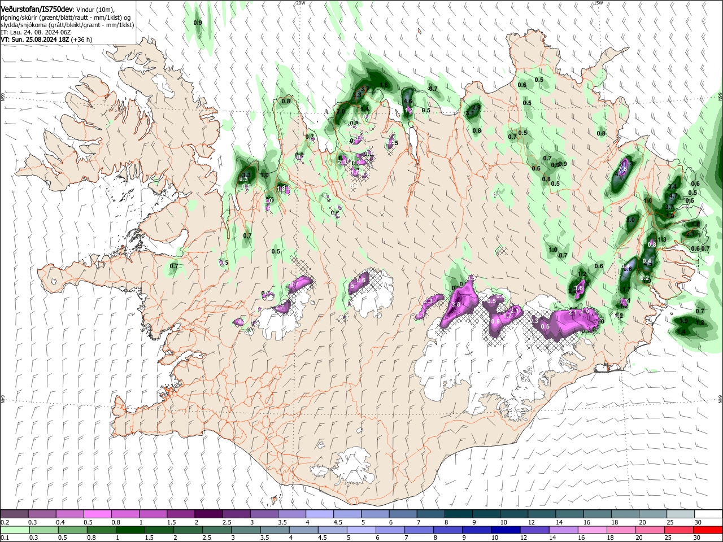This screenshot has height=542, width=723.
Task: Pick the dark teal 8 swatch in upper row
Action: [x=458, y=514]
